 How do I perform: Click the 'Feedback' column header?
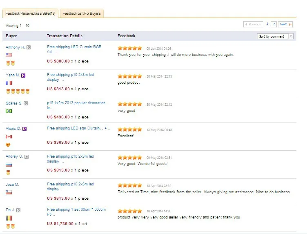click(x=127, y=36)
